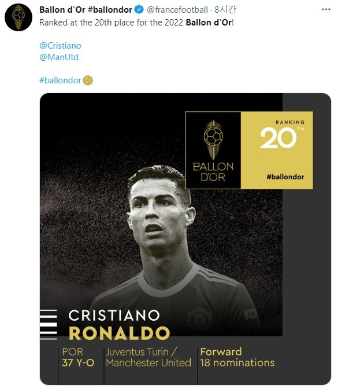The image size is (338, 389).
Task: Click the POR 37 Y-O label
Action: coord(78,357)
